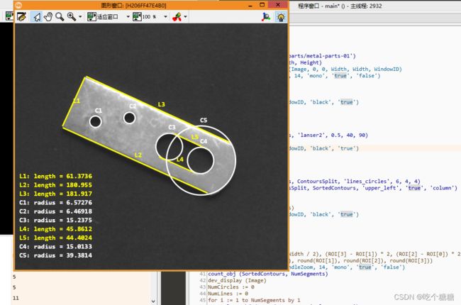Click the C2: radius = 6.46918 readout

click(55, 211)
